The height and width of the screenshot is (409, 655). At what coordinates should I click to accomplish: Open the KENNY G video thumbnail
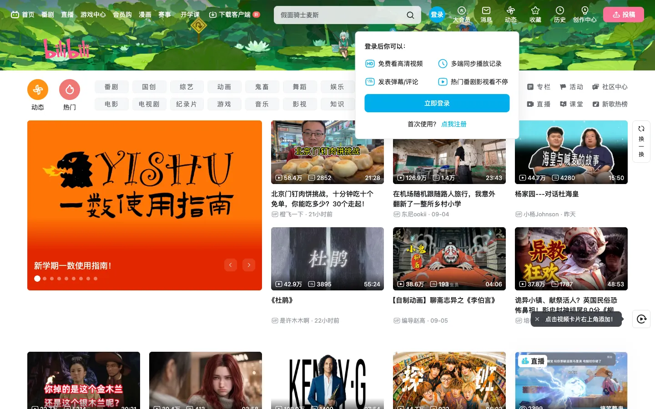(x=327, y=380)
